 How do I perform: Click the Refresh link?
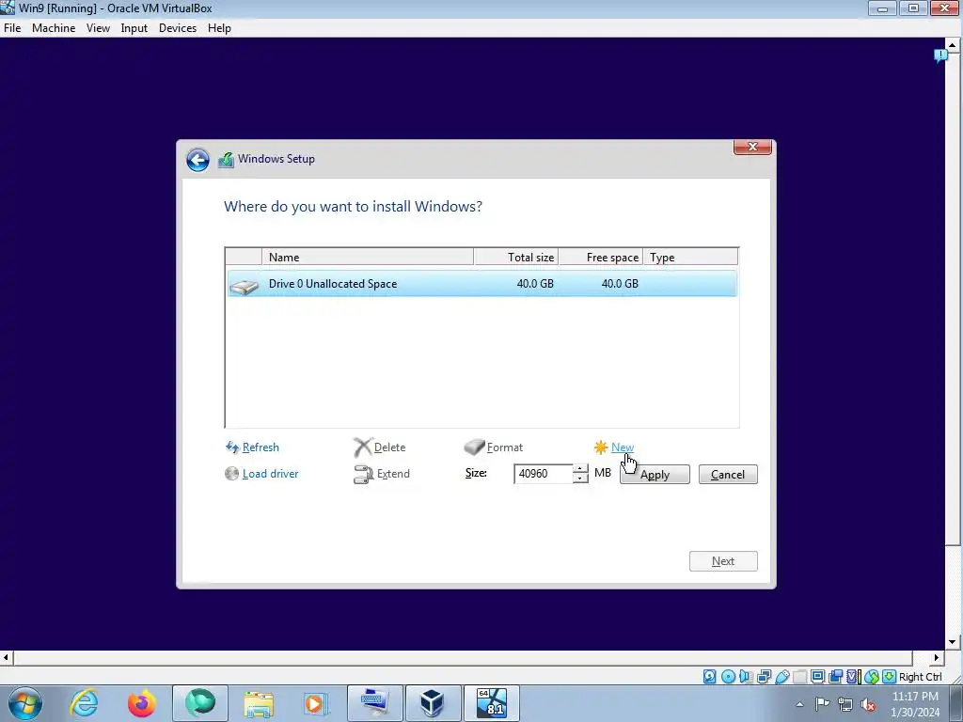[x=260, y=447]
